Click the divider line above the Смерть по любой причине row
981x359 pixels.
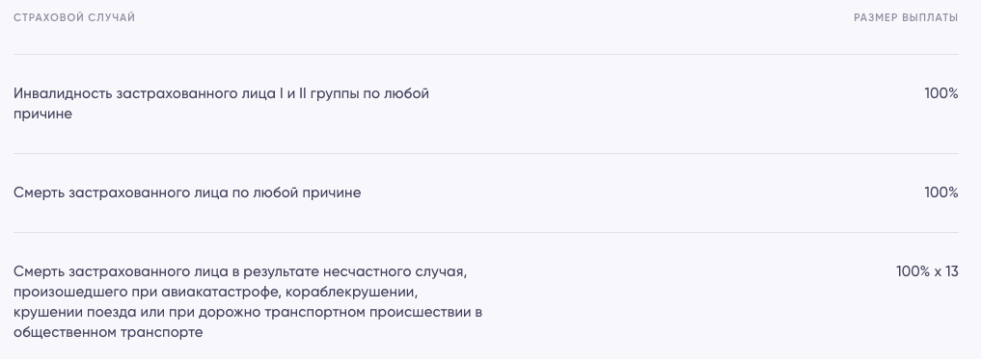click(485, 154)
